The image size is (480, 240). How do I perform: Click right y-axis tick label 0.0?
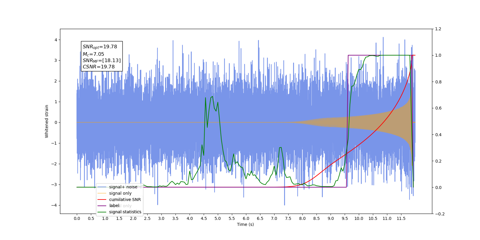point(438,187)
